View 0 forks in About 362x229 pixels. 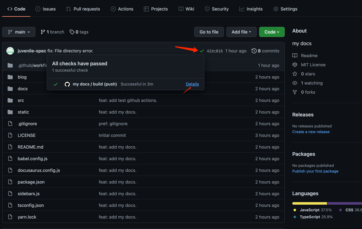coord(304,92)
